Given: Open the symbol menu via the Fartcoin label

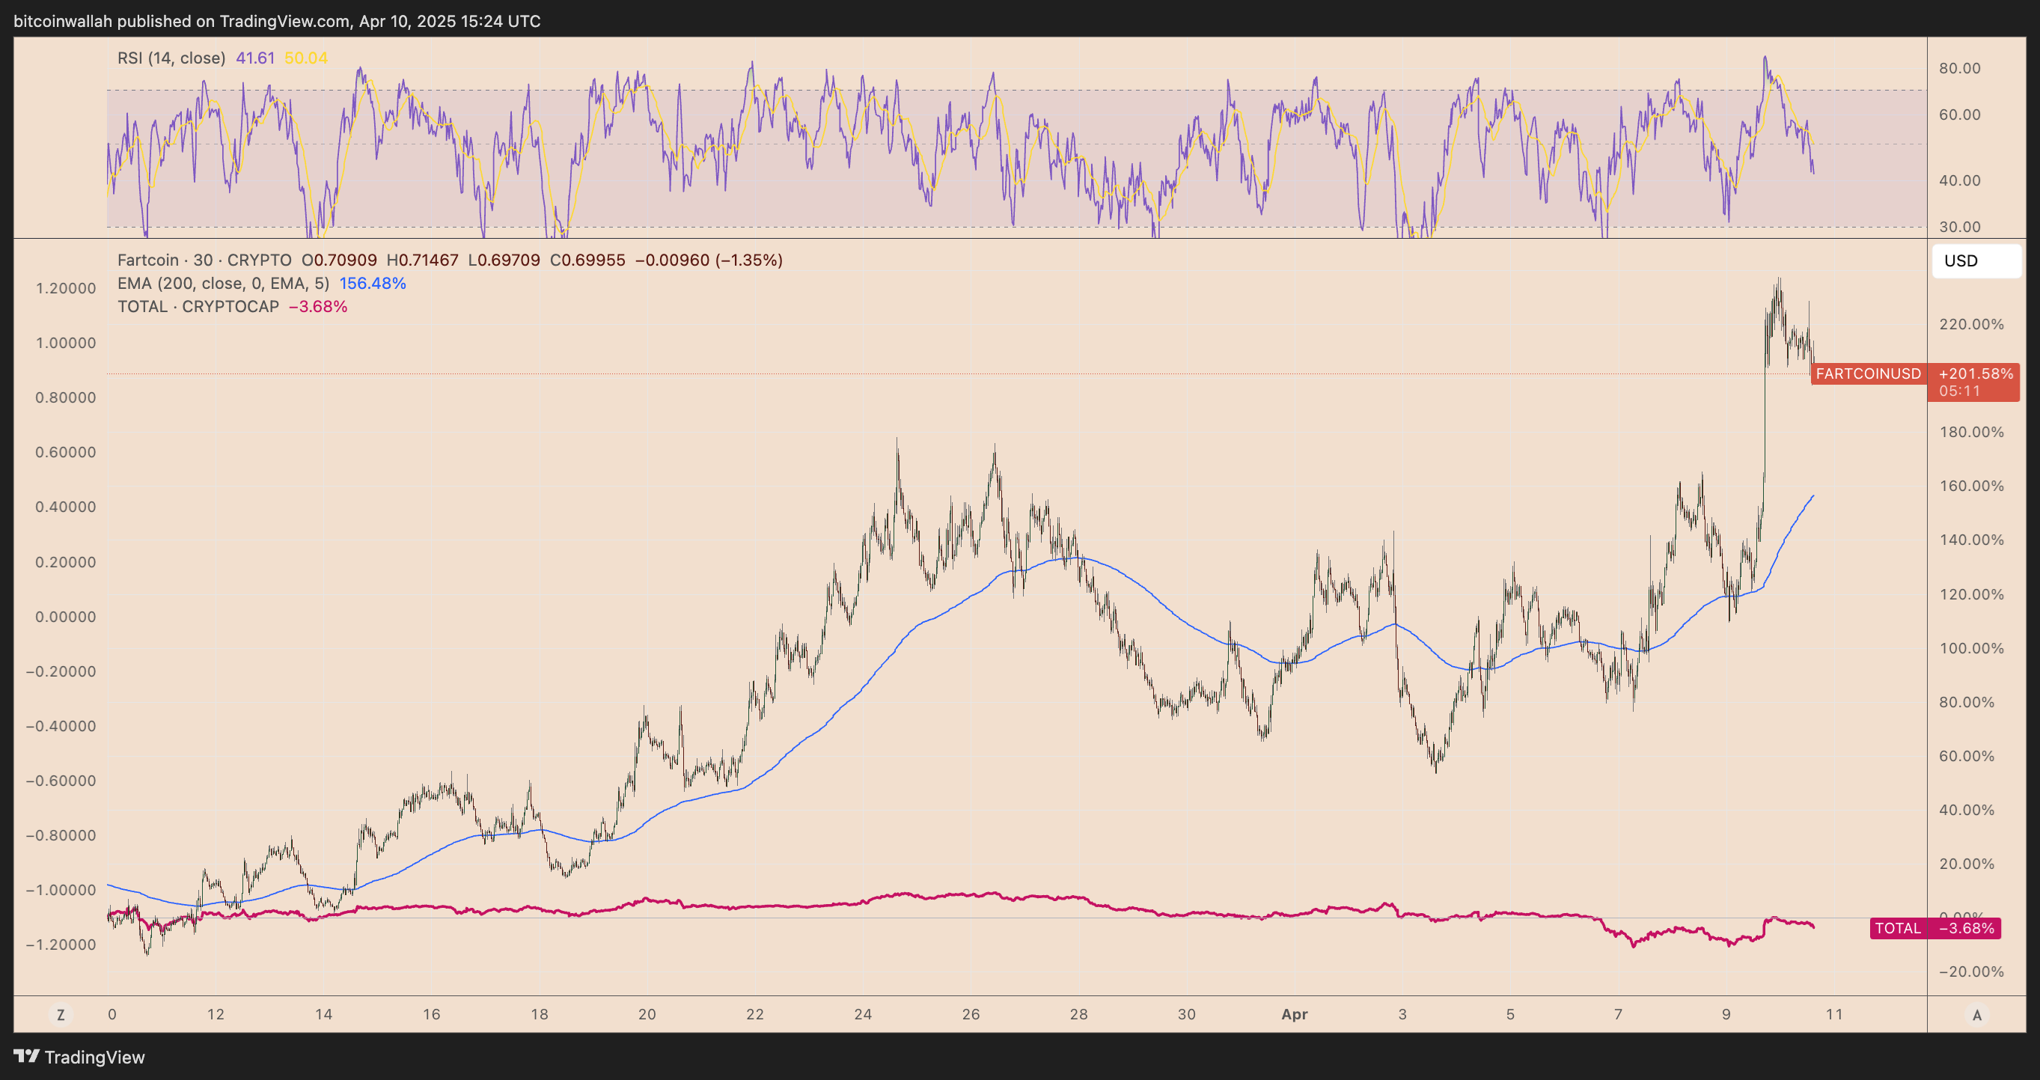Looking at the screenshot, I should click(x=148, y=260).
